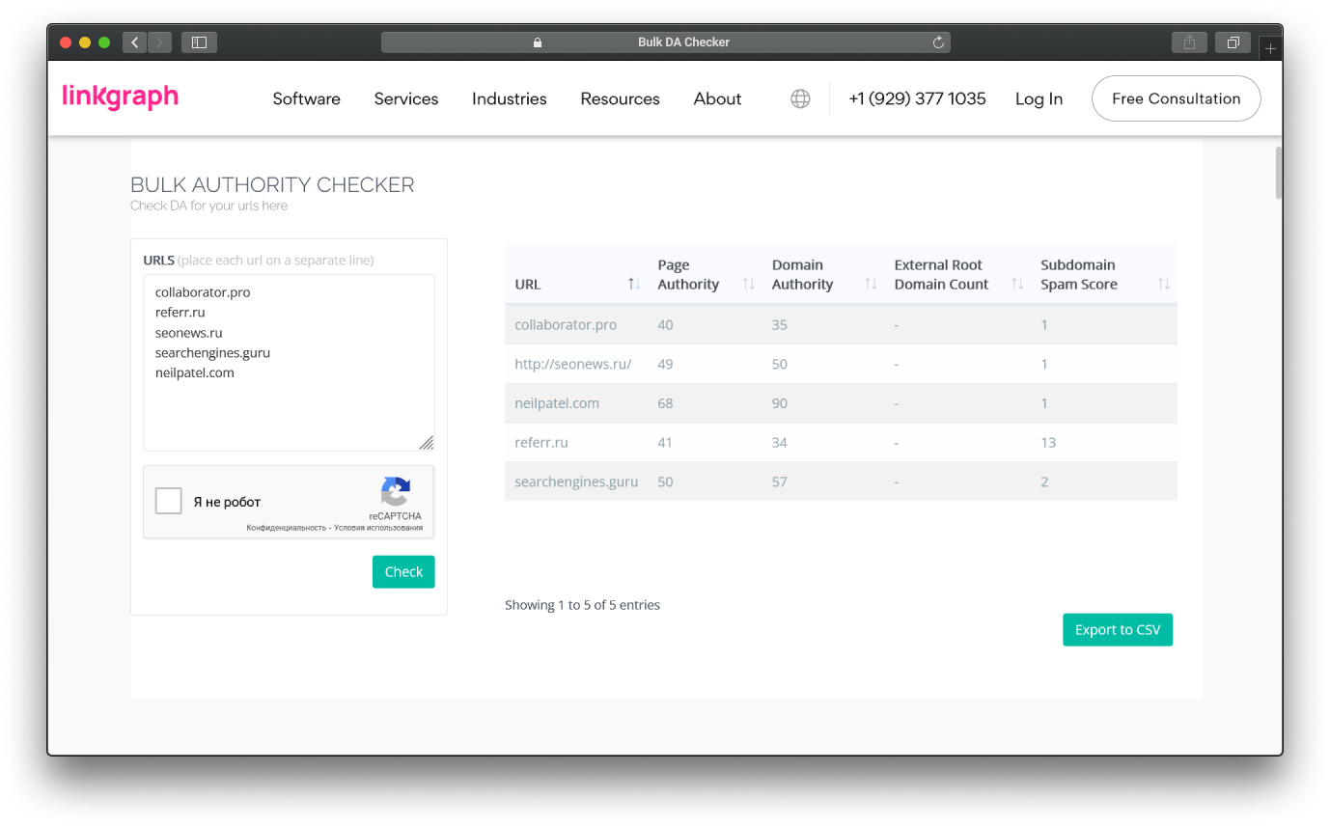
Task: Click the page vertical scrollbar
Action: (x=1278, y=174)
